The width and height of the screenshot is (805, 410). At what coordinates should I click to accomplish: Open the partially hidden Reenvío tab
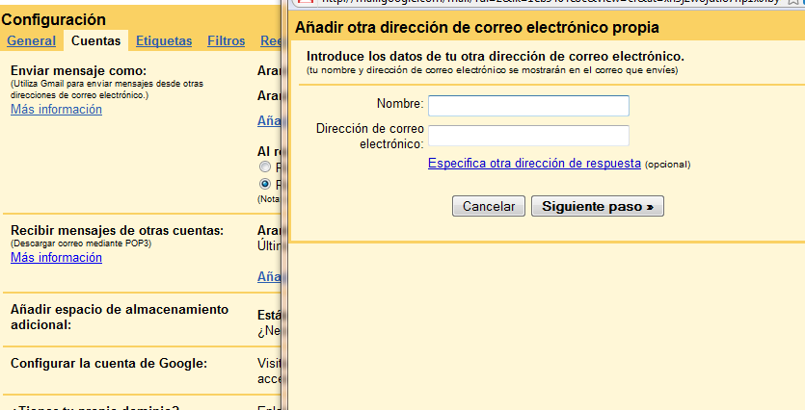pos(270,40)
